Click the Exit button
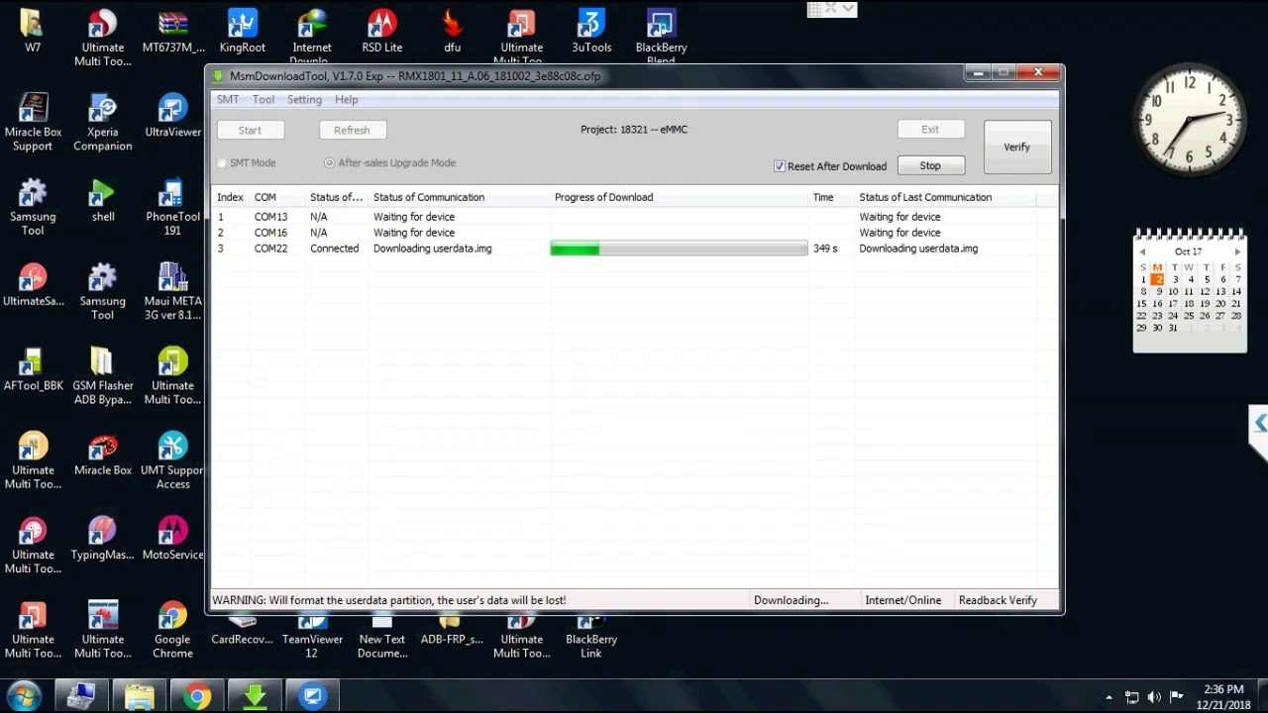The height and width of the screenshot is (713, 1268). click(930, 129)
